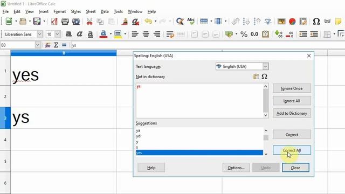Click Ignore Once in the Spelling dialog
345x194 pixels.
point(292,88)
